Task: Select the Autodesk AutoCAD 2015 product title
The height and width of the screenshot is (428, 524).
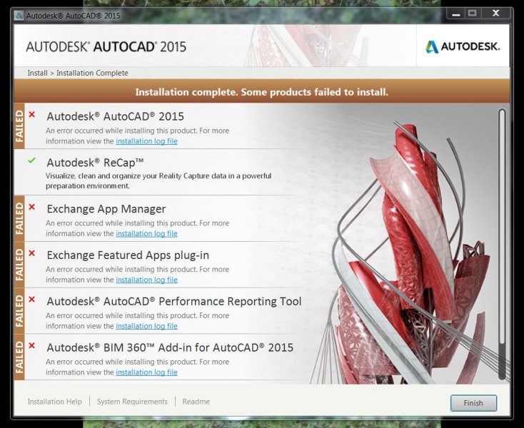Action: (115, 116)
